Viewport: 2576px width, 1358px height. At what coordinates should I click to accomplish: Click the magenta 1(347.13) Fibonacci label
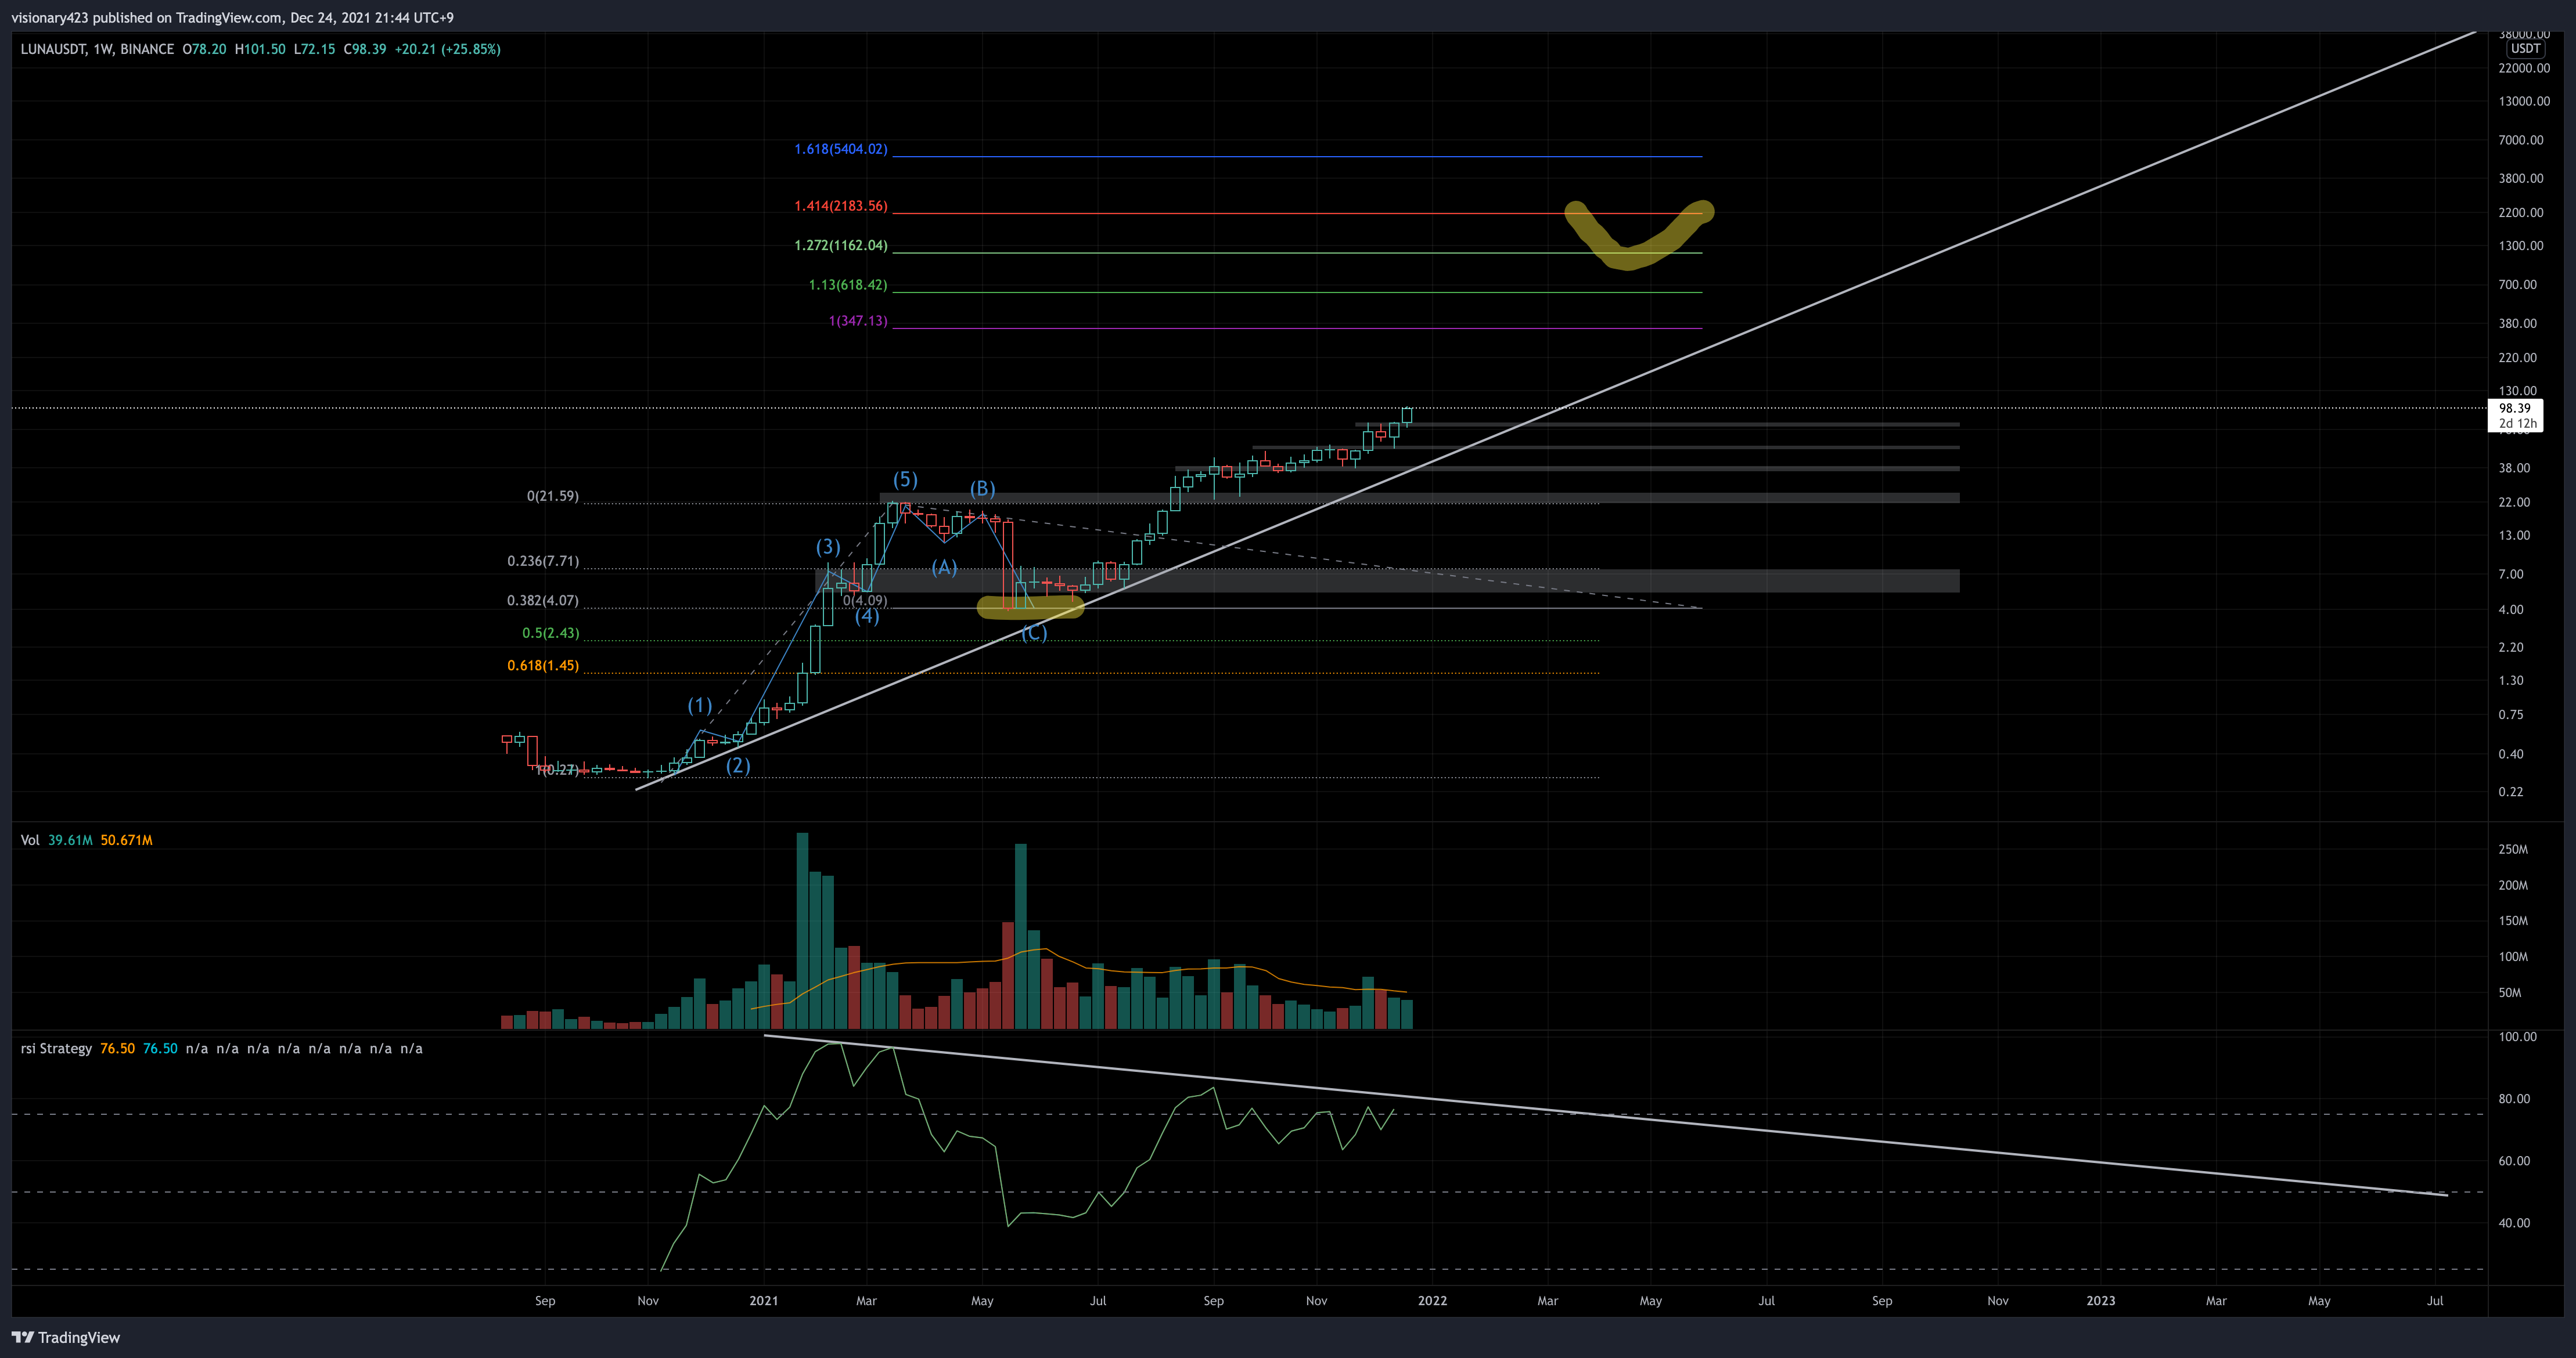(857, 321)
